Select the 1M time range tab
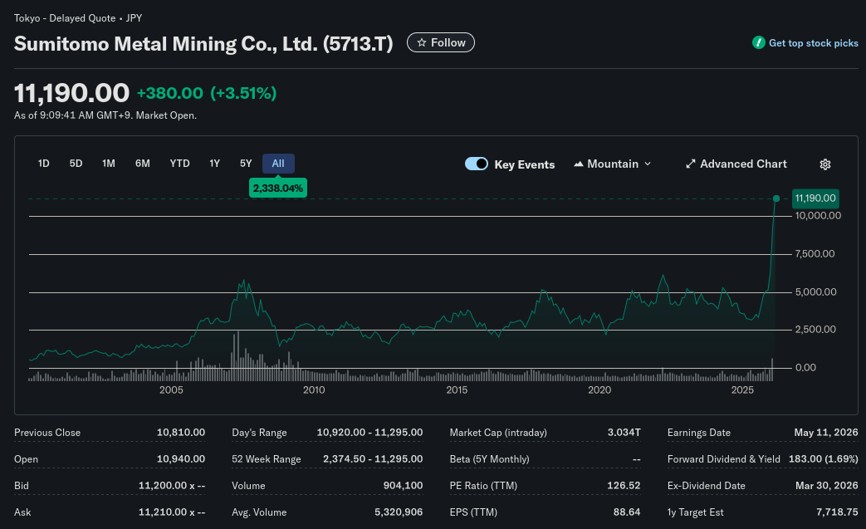 [109, 164]
